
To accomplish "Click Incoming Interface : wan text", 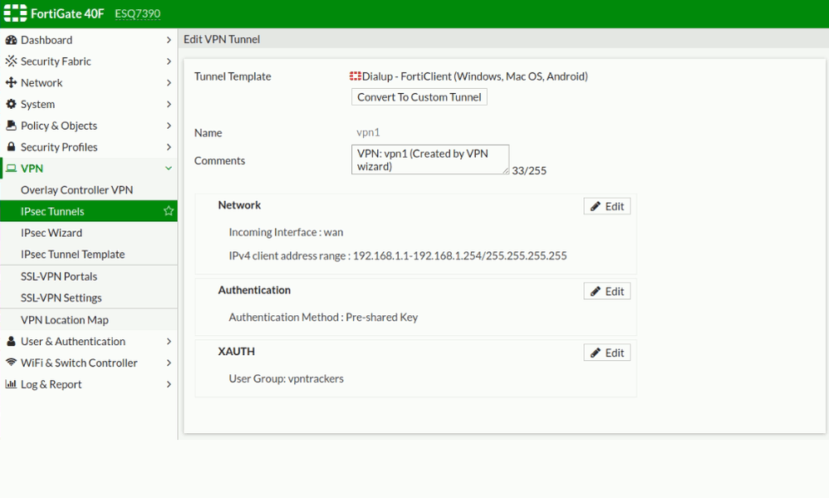I will tap(286, 232).
